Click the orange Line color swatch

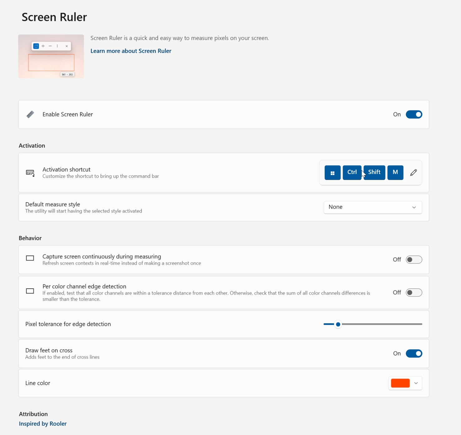(x=400, y=383)
